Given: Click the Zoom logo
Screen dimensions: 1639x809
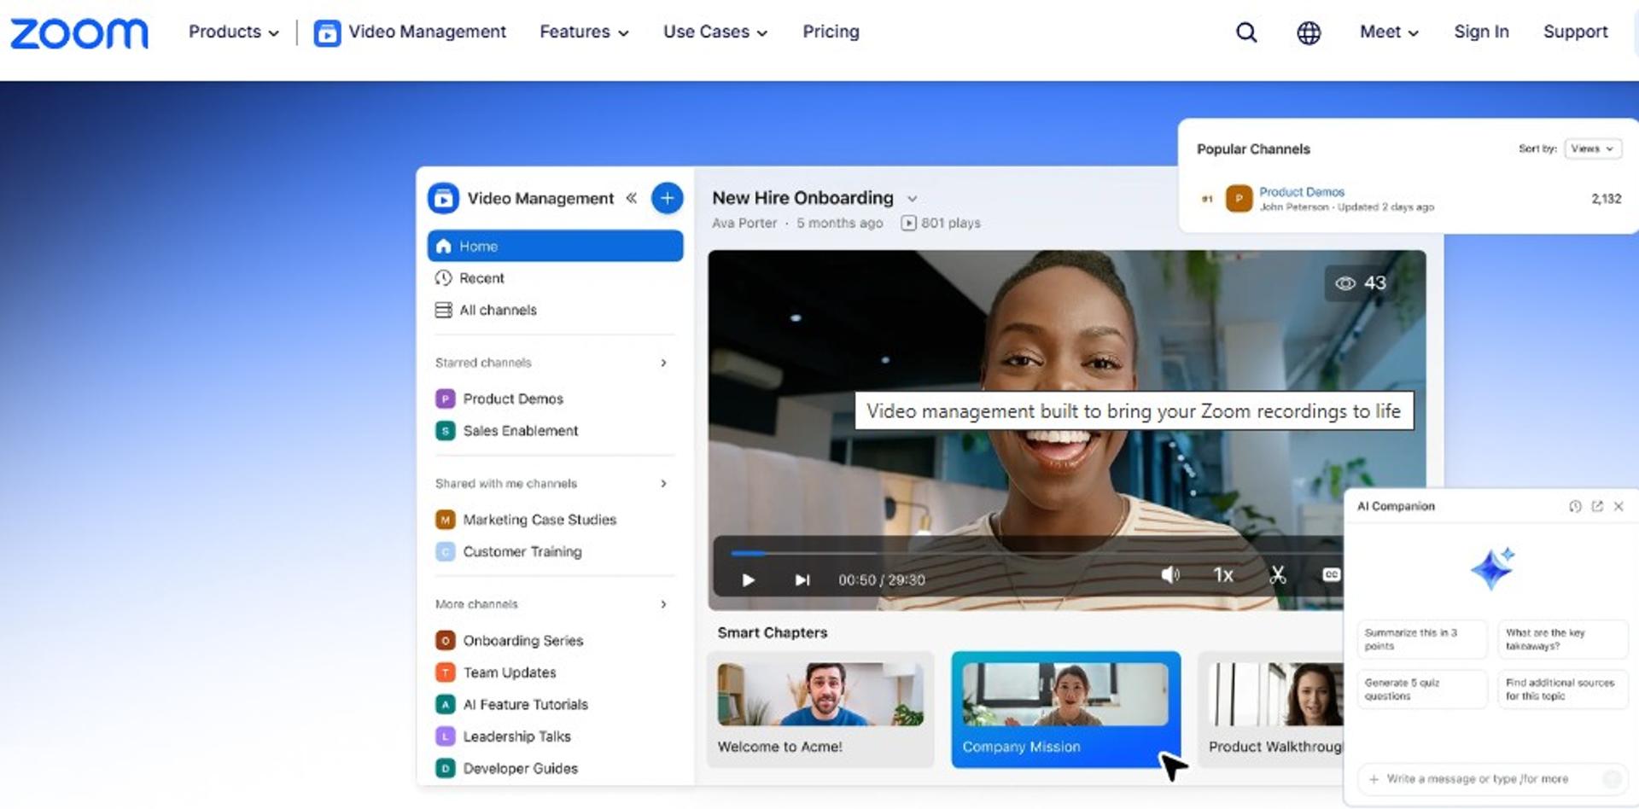Looking at the screenshot, I should pyautogui.click(x=79, y=33).
